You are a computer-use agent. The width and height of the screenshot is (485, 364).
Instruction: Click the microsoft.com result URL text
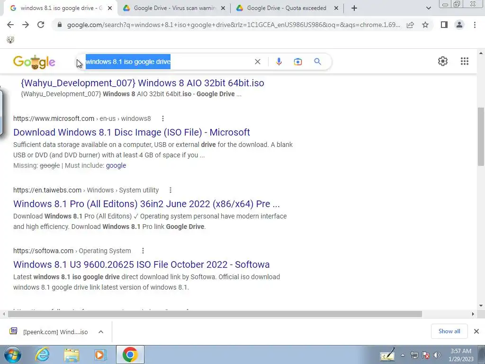coord(82,118)
